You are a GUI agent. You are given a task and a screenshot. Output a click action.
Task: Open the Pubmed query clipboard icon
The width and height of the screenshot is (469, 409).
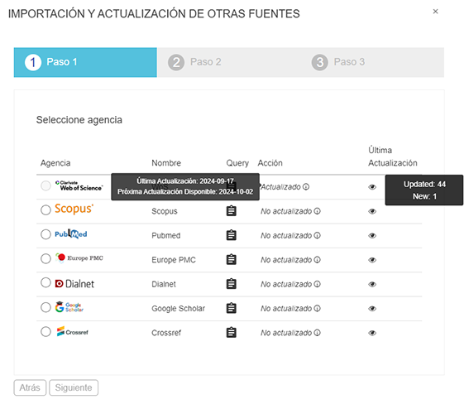click(x=232, y=235)
